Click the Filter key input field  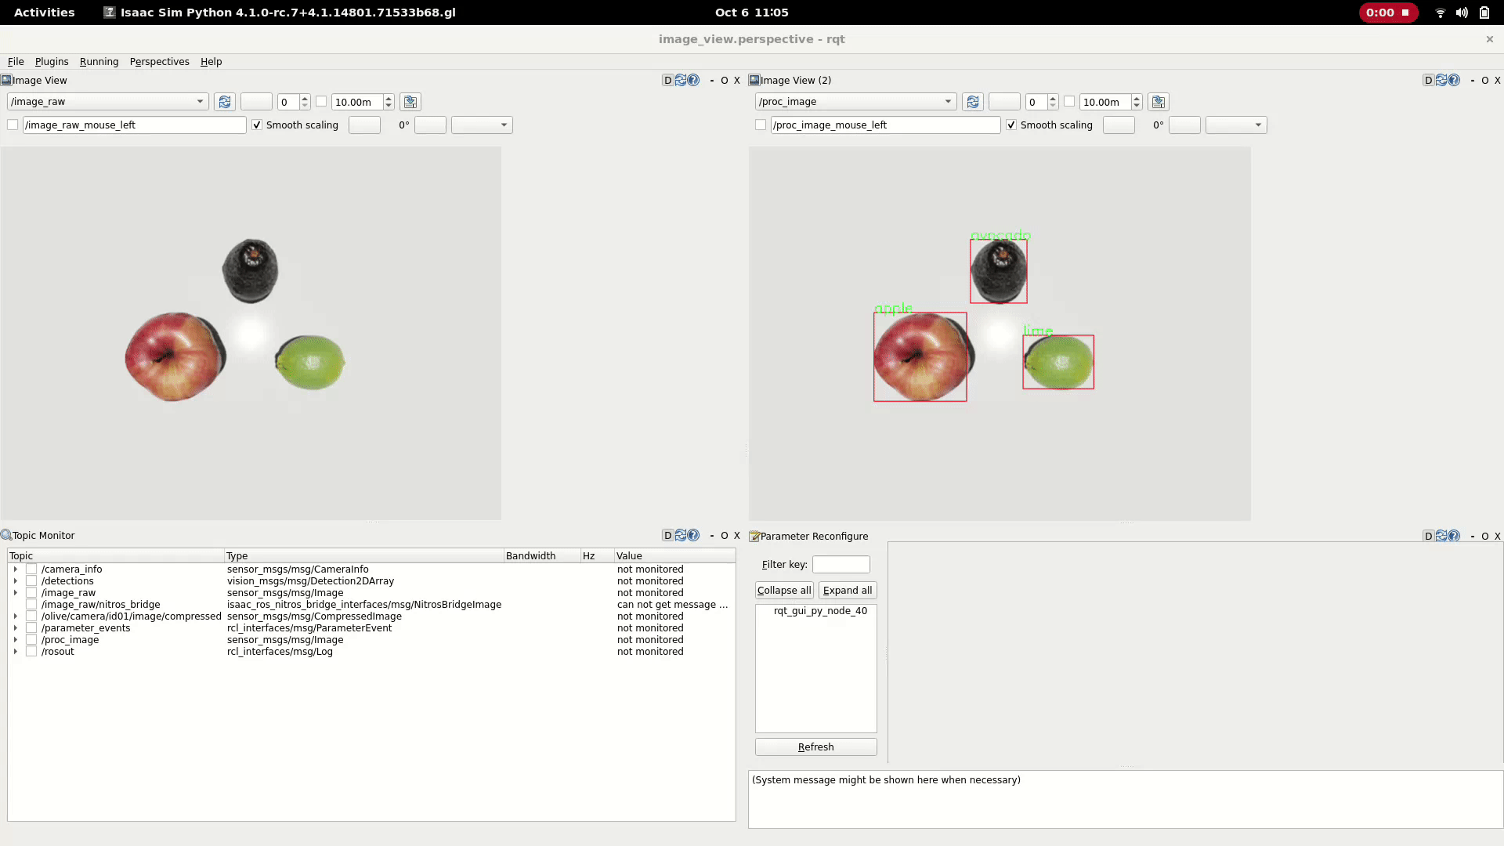point(841,564)
